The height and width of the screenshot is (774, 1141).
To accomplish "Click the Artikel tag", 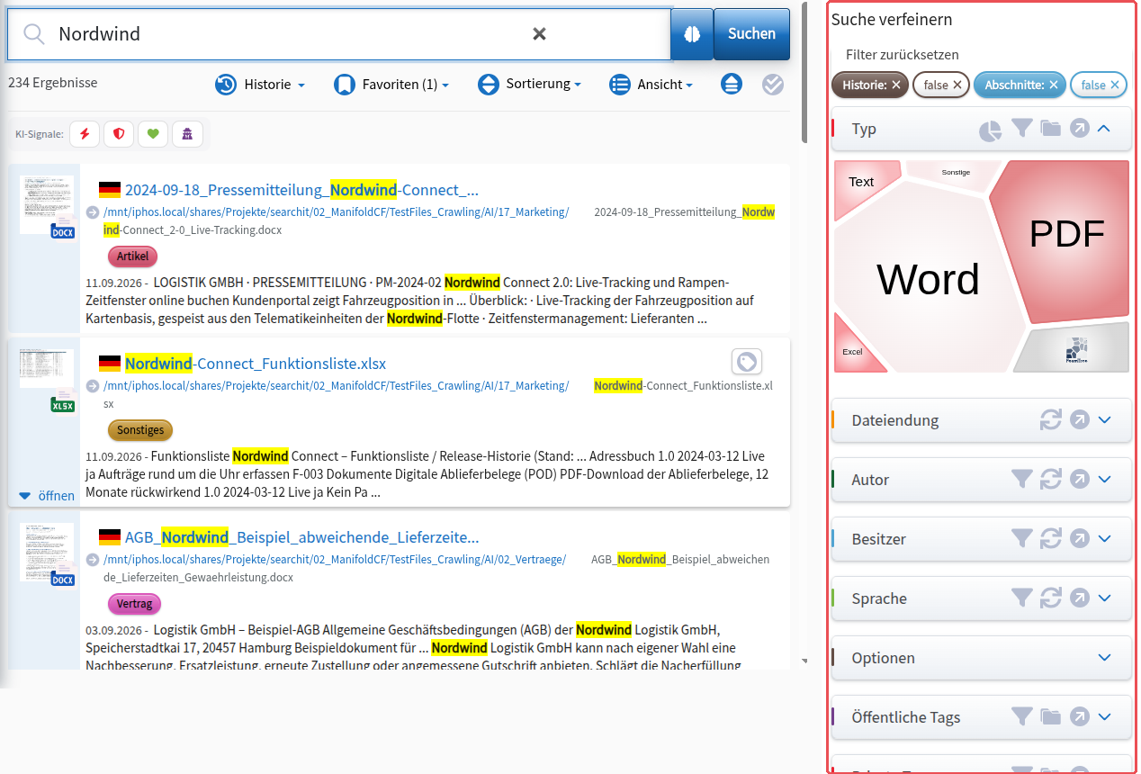I will click(x=132, y=256).
